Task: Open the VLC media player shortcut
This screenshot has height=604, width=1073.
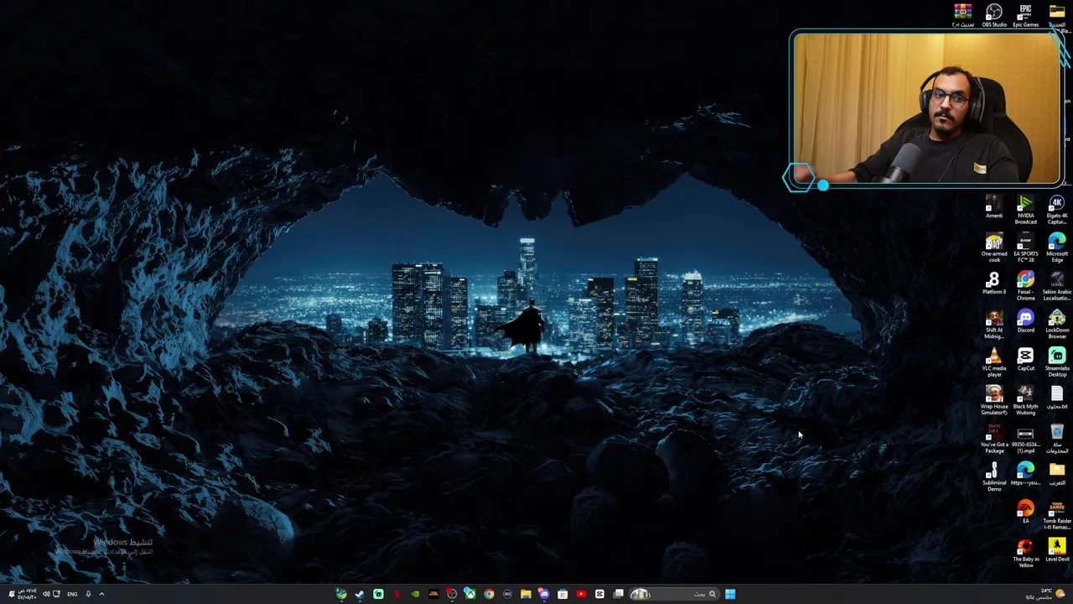Action: (x=994, y=362)
